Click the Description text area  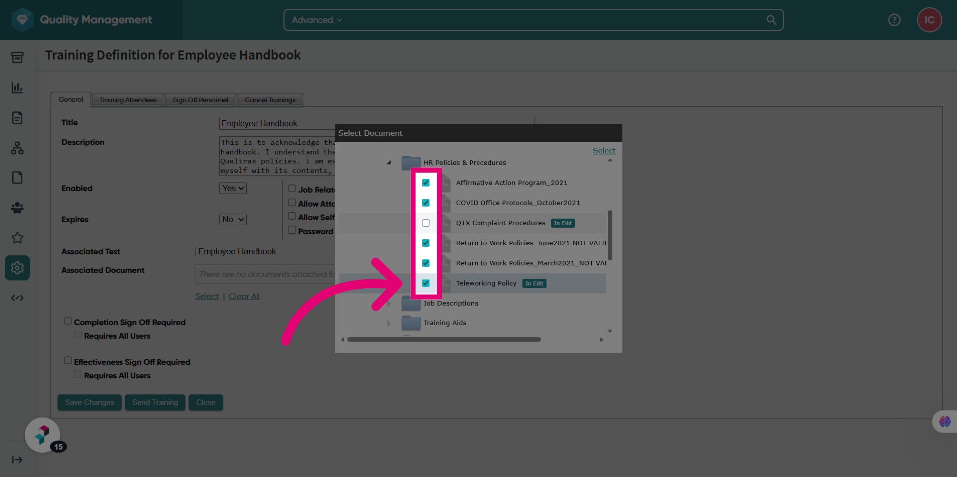click(x=277, y=157)
